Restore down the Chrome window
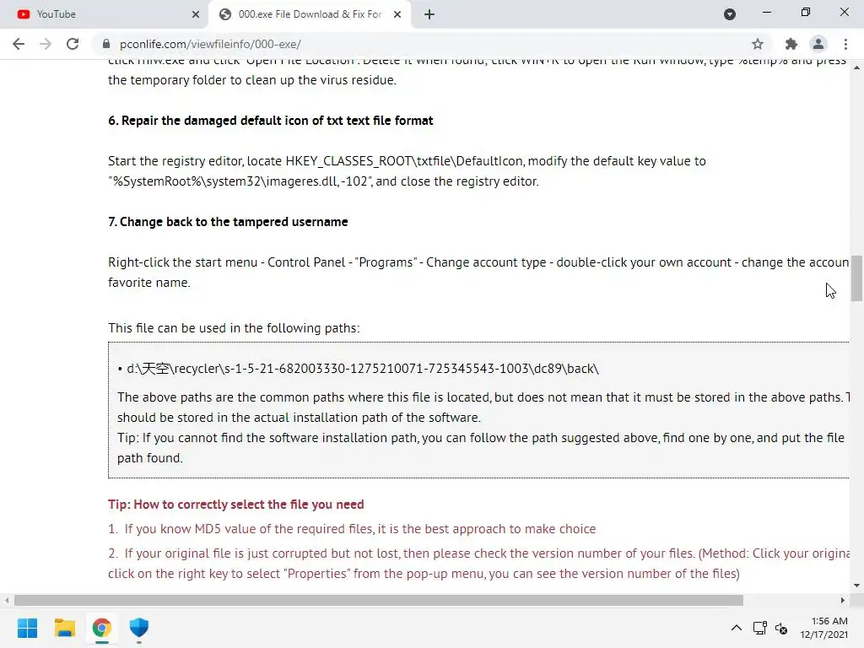 pos(806,12)
